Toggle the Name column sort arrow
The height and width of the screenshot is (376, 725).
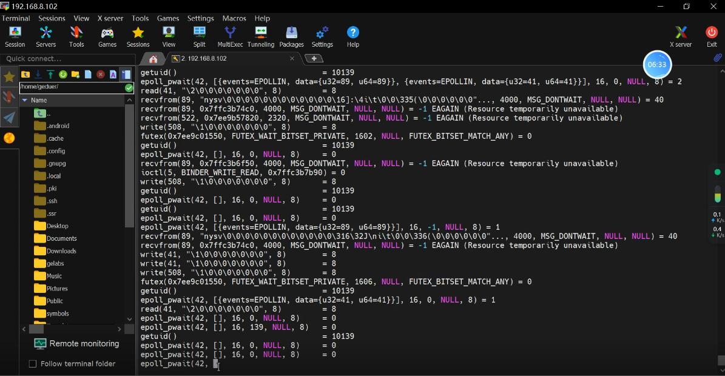(24, 100)
